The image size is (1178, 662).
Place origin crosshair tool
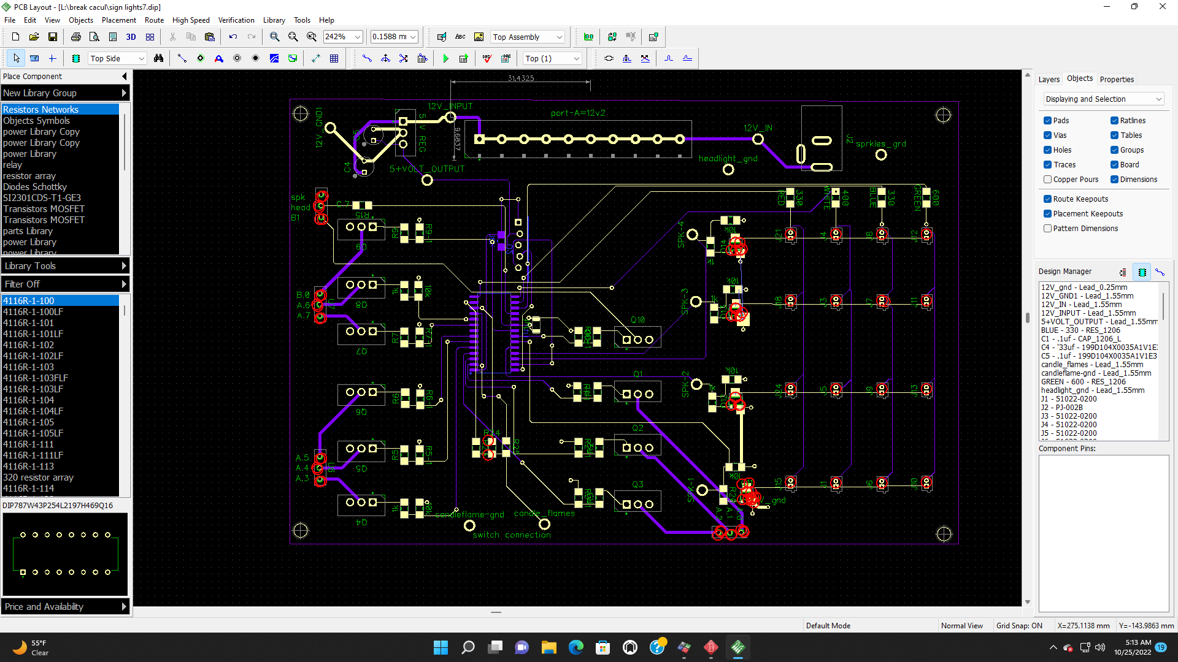coord(53,58)
